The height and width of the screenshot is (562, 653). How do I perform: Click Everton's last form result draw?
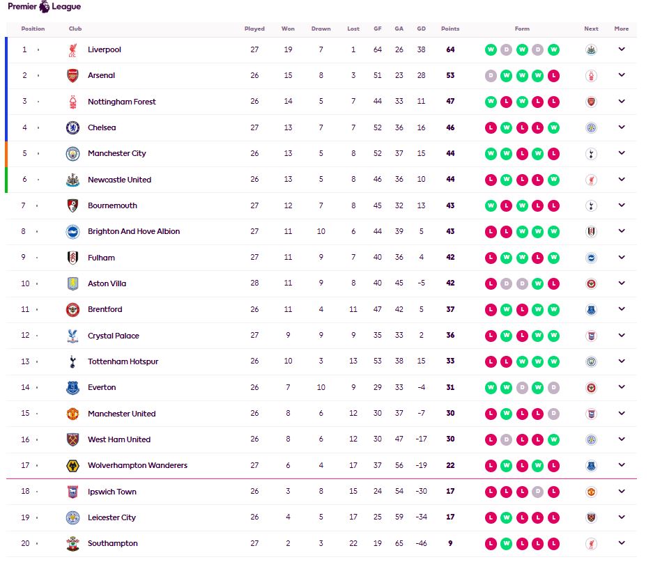(x=553, y=387)
